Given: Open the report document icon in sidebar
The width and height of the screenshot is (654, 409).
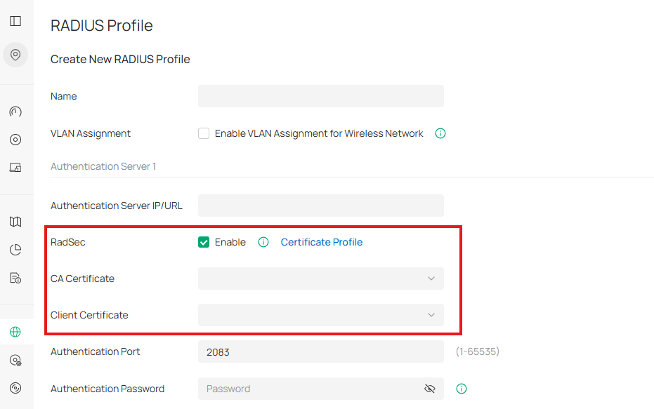Looking at the screenshot, I should tap(15, 277).
